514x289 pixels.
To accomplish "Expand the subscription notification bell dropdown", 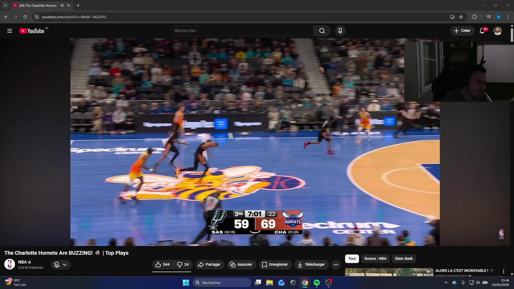I will tap(61, 265).
